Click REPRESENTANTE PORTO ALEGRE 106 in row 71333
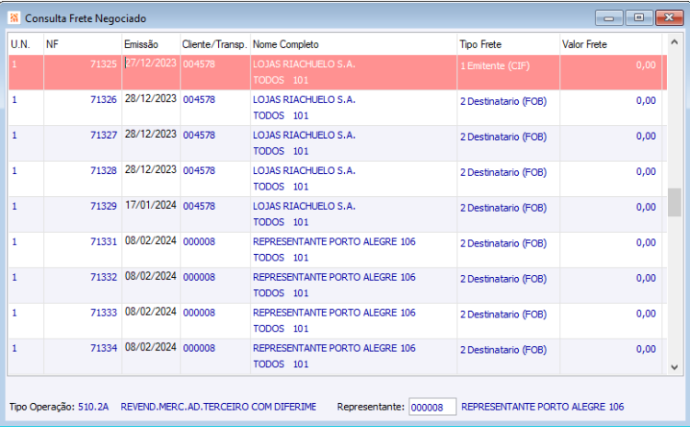The width and height of the screenshot is (690, 427). point(334,313)
